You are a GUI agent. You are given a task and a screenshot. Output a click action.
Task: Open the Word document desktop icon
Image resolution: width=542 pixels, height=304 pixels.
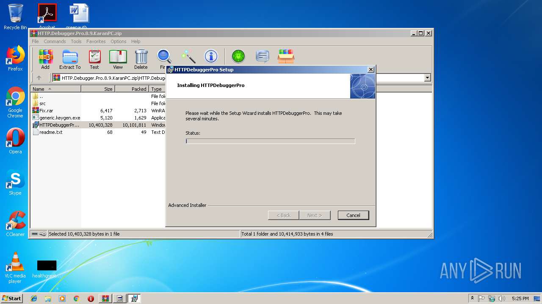pyautogui.click(x=79, y=16)
